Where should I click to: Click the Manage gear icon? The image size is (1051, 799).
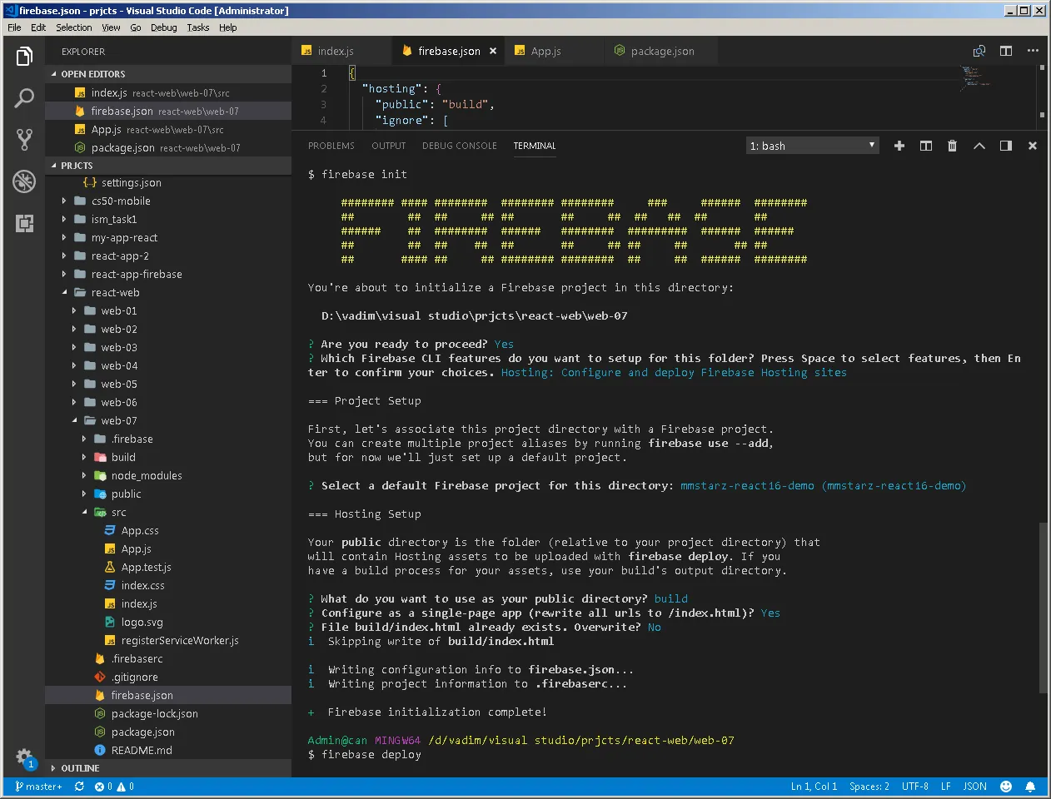pyautogui.click(x=24, y=757)
